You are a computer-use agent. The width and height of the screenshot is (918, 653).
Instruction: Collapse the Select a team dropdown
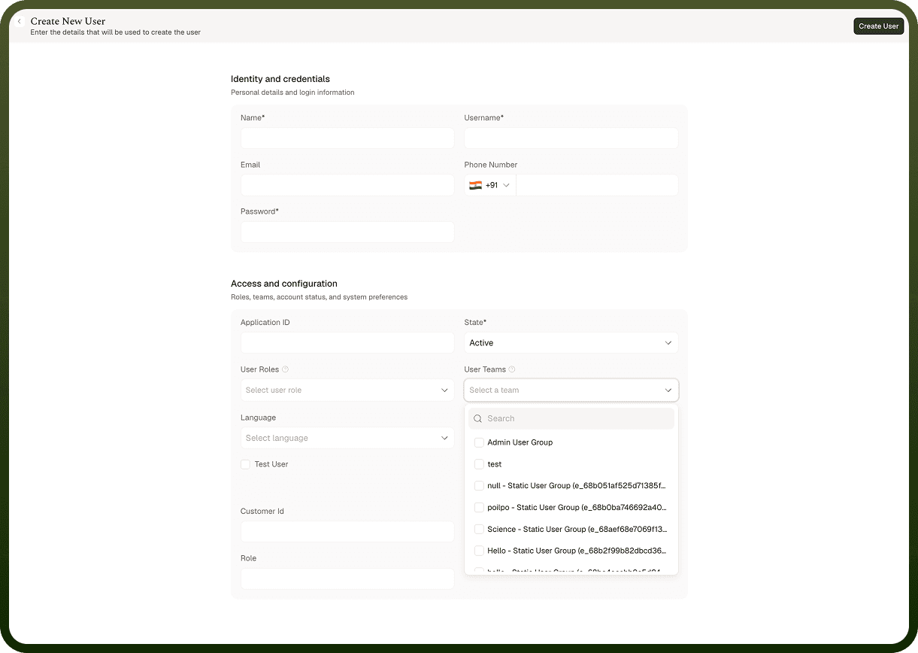571,390
